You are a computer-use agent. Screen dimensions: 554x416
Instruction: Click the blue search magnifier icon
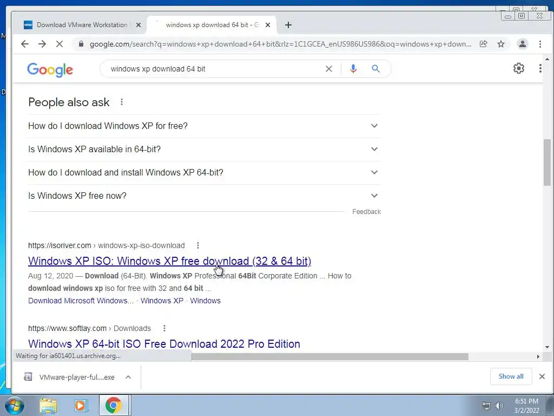[375, 69]
